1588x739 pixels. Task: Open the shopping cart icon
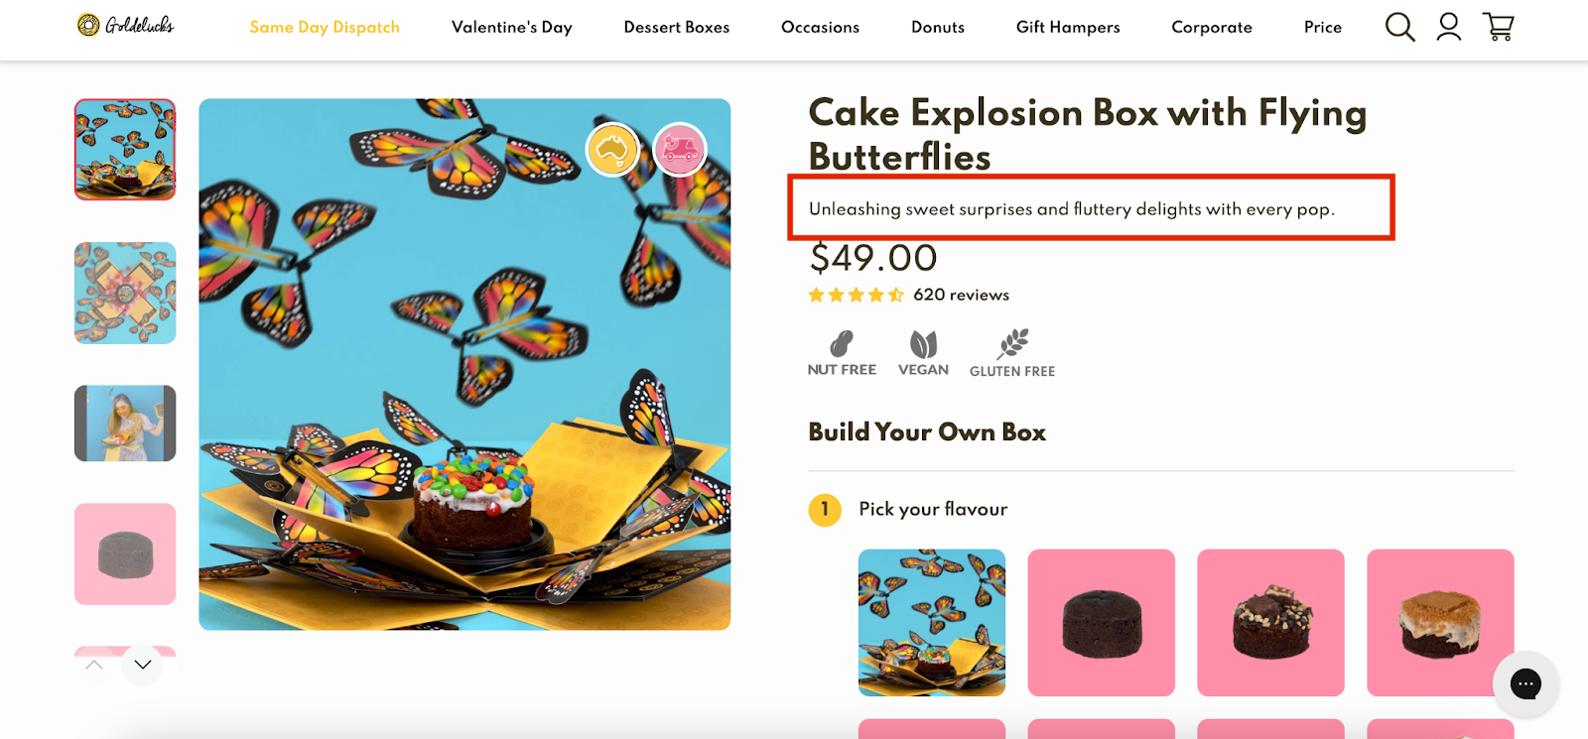[1498, 27]
